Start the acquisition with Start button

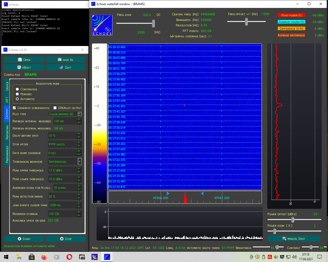coord(24,239)
